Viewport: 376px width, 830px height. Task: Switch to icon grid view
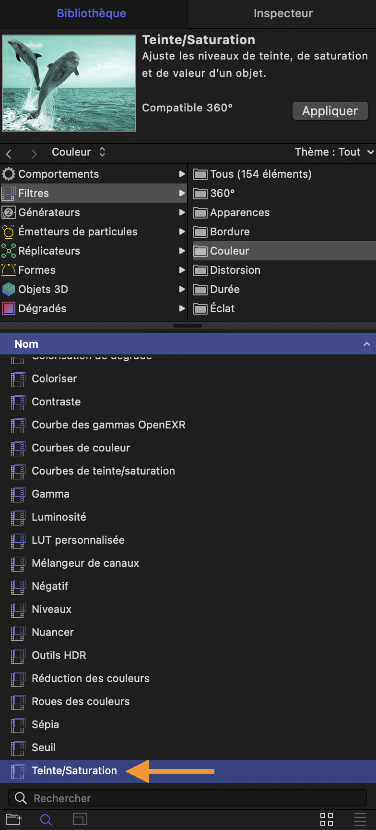coord(327,819)
